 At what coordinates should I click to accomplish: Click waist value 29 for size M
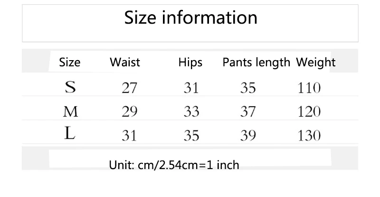click(x=129, y=112)
